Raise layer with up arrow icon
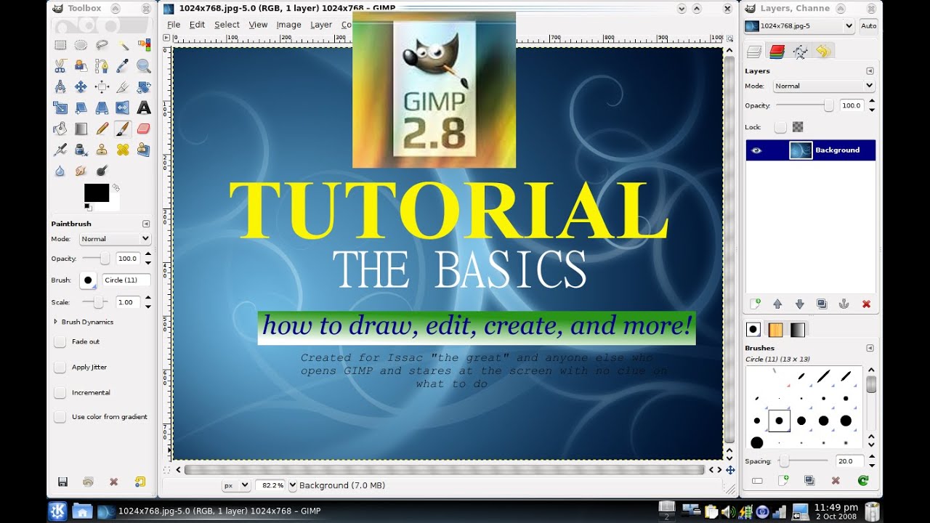The width and height of the screenshot is (930, 523). click(777, 304)
